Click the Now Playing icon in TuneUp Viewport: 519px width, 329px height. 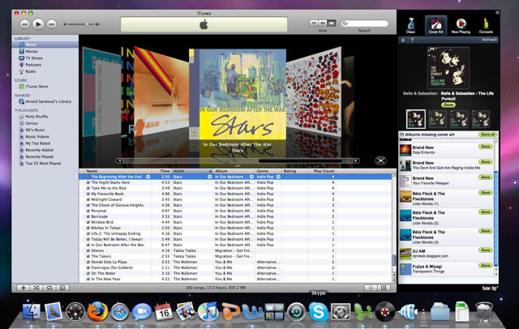[x=461, y=25]
